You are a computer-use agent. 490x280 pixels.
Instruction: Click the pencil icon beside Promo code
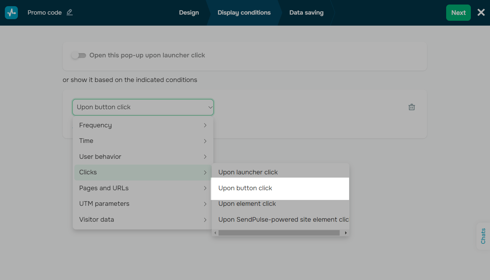[x=69, y=12]
